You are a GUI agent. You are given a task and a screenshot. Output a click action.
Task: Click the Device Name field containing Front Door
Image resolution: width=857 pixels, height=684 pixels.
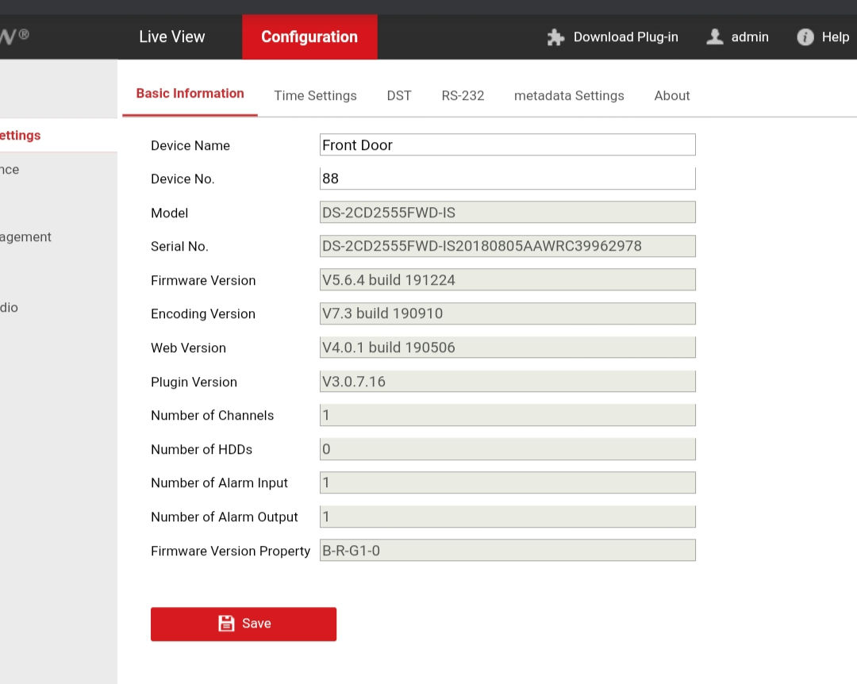coord(507,145)
